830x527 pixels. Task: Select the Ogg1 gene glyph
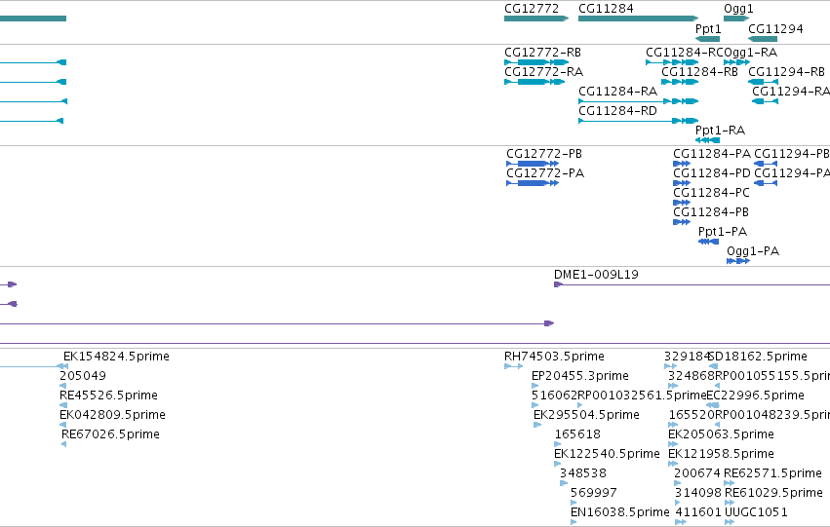coord(736,19)
